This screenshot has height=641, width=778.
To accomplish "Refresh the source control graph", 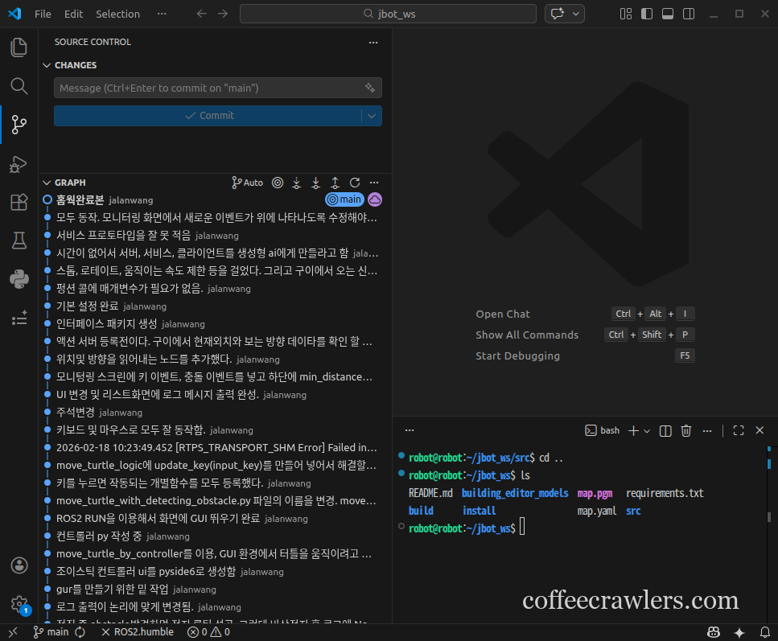I will tap(354, 183).
